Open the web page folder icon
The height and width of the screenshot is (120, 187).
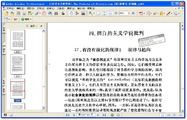12,13
